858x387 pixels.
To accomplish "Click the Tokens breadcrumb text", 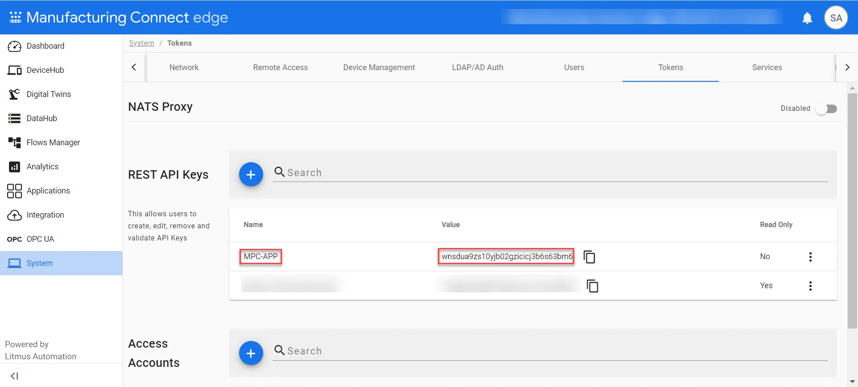I will [x=179, y=43].
